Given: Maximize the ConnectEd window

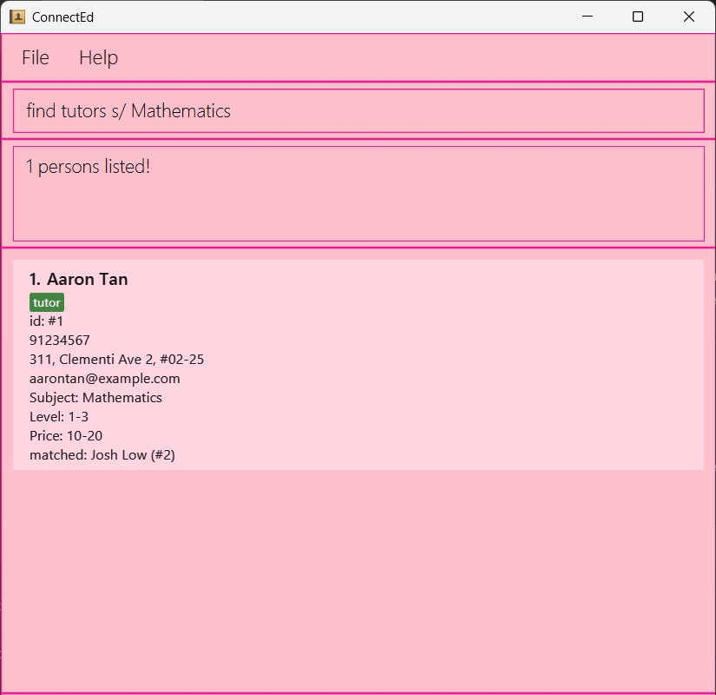Looking at the screenshot, I should pos(638,17).
